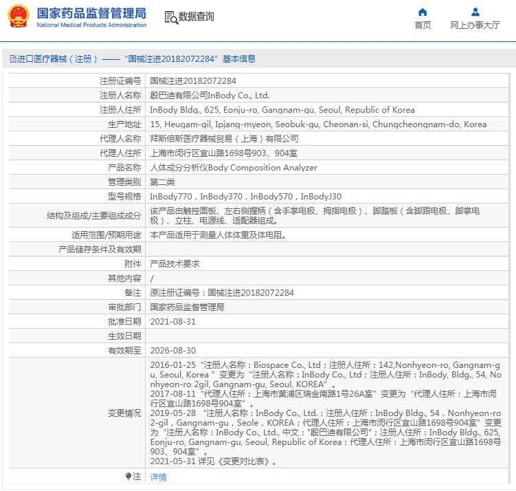This screenshot has height=491, width=516.
Task: Click approval department value 国家药品监督管理局
Action: 187,307
